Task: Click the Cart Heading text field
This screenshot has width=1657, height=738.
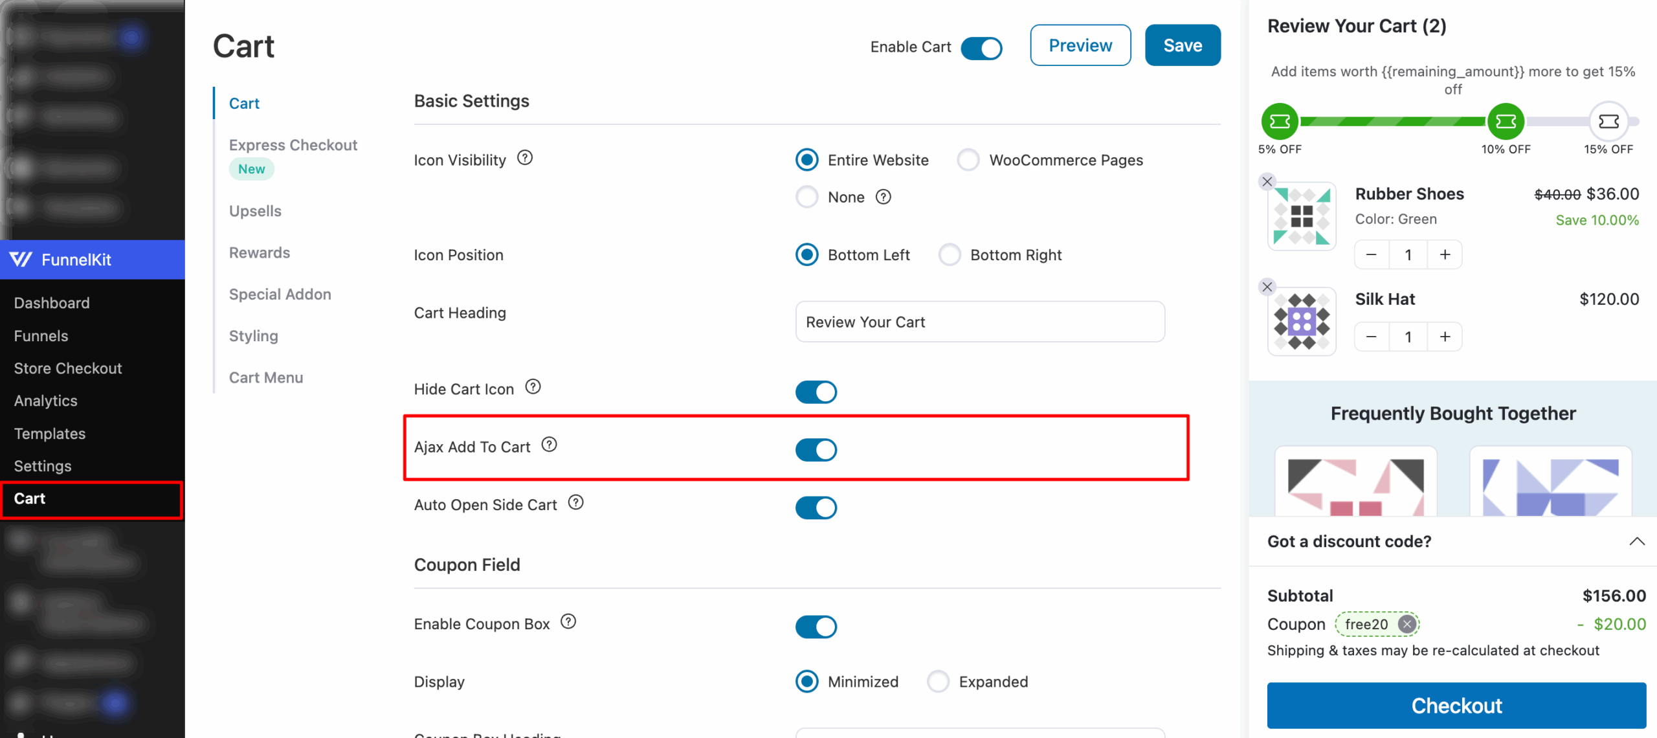Action: (x=980, y=322)
